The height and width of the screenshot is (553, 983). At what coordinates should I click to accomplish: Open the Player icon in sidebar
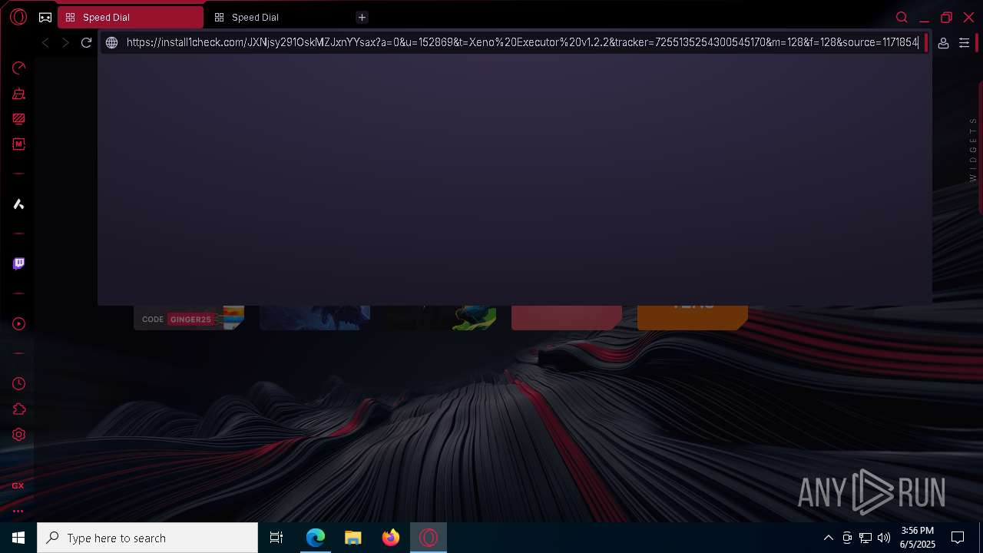(x=18, y=324)
